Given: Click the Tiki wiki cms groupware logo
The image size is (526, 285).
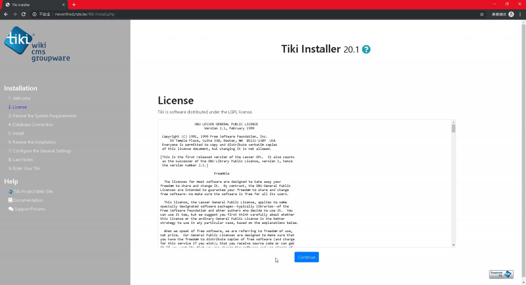Looking at the screenshot, I should point(37,44).
